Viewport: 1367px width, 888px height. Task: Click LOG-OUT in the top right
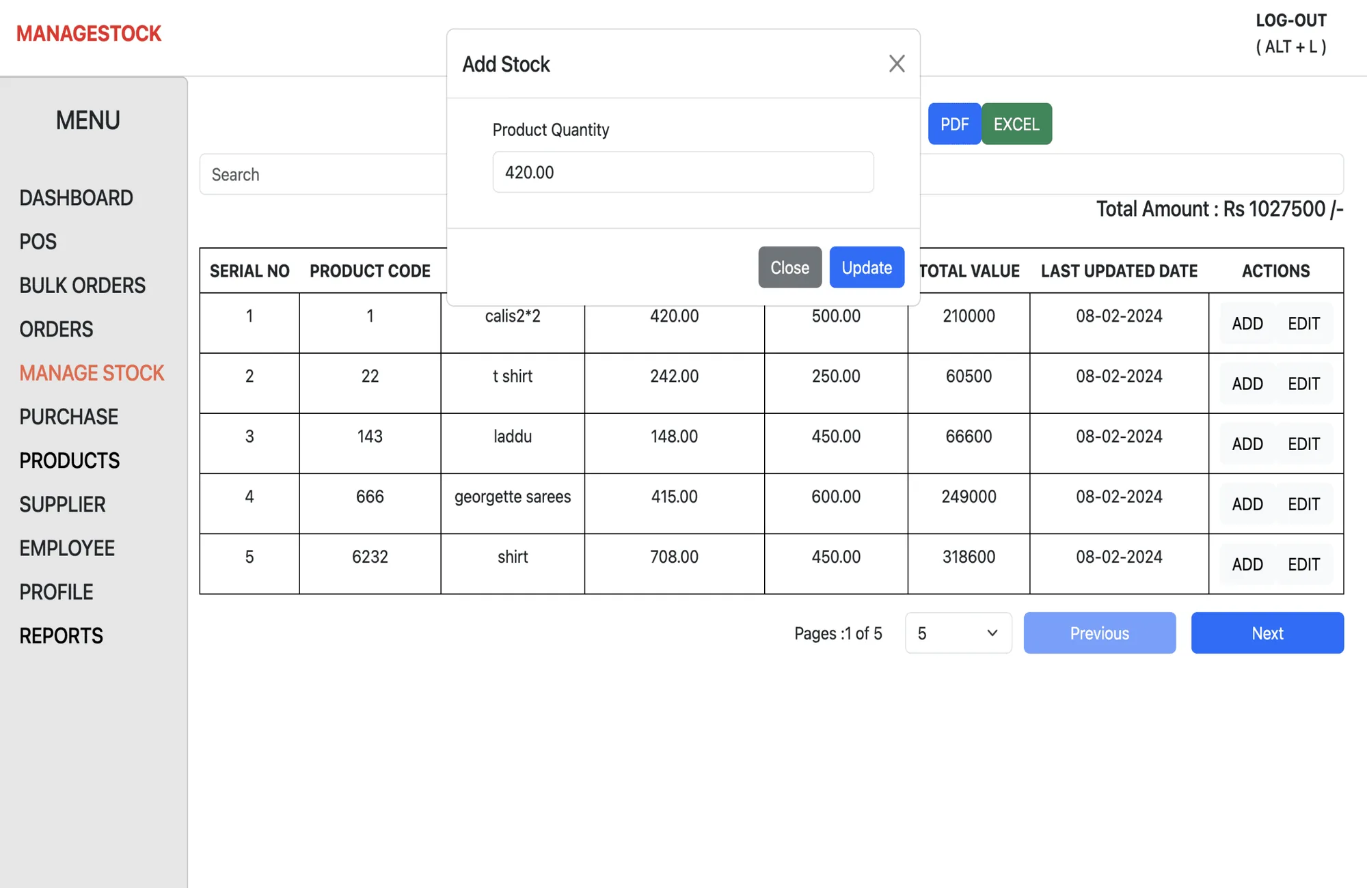click(x=1291, y=33)
